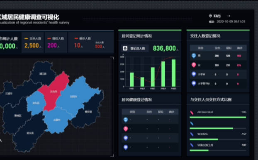Viewport: 258px width, 160px height.
Task: Click the slash icon beside 同乘交通工具
Action: [192, 145]
